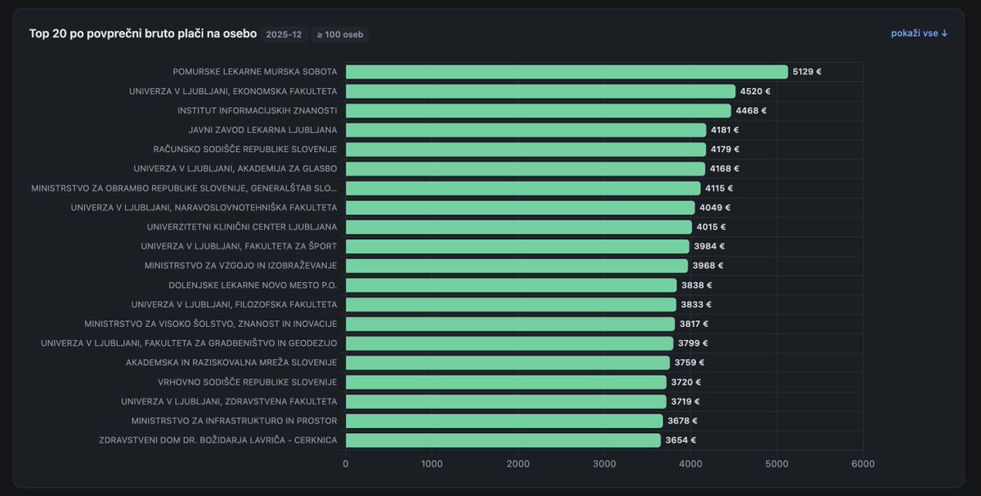Click the x-axis tick label '3000'
The height and width of the screenshot is (496, 981).
604,464
